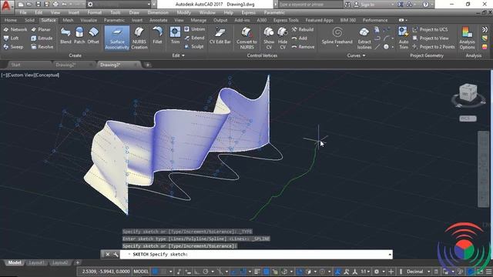This screenshot has width=493, height=277.
Task: Add a control vertex
Action: click(299, 38)
